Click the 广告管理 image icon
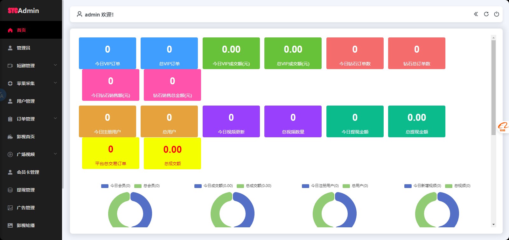509x240 pixels. point(10,208)
